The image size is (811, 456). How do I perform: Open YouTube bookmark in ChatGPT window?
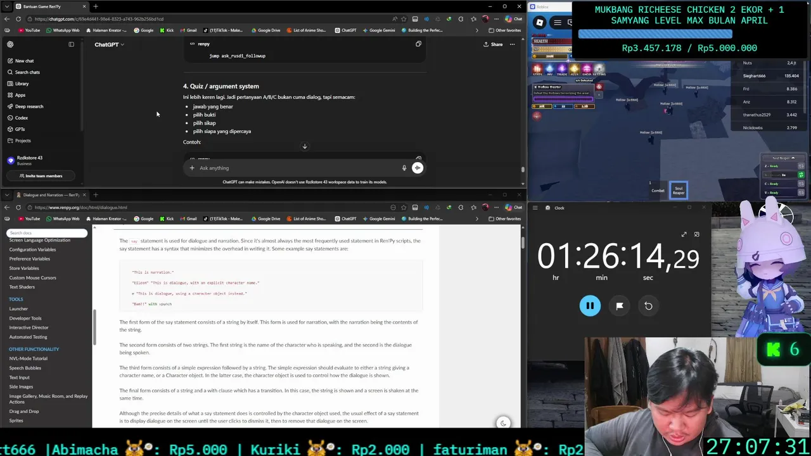pos(29,30)
